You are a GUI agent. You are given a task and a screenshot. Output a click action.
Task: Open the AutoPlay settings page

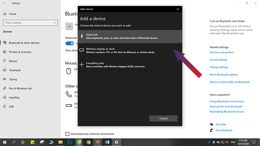pyautogui.click(x=15, y=97)
